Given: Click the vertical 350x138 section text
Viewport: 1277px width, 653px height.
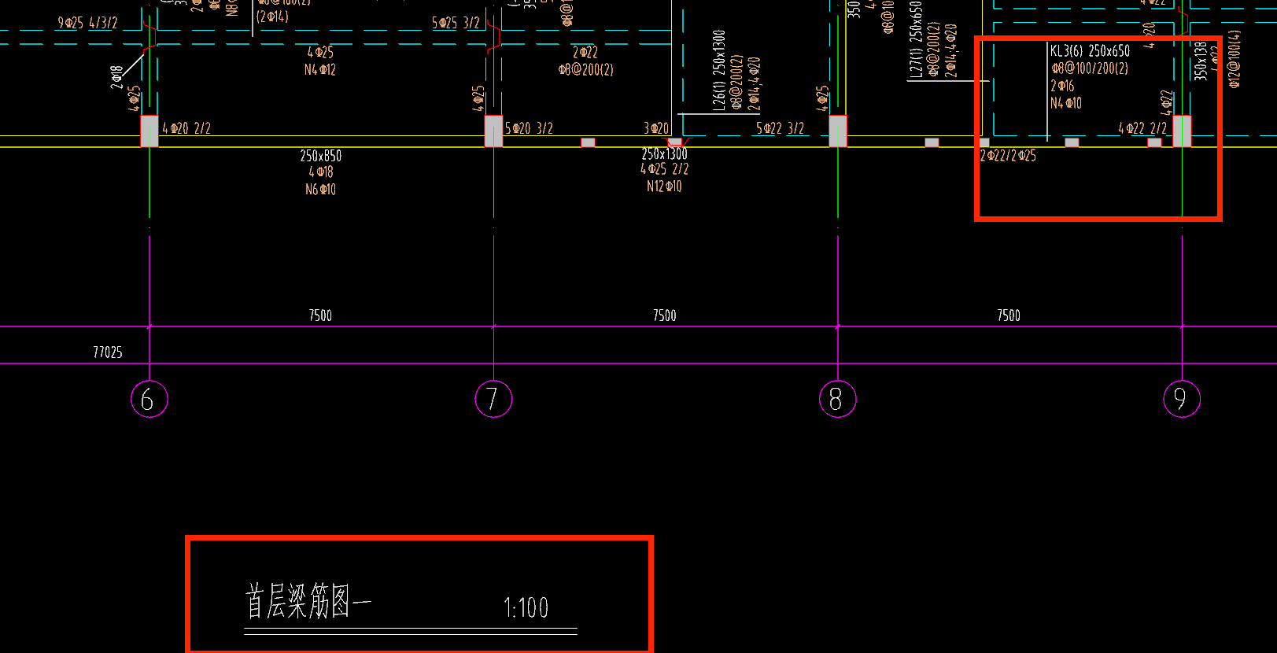Looking at the screenshot, I should pyautogui.click(x=1200, y=61).
